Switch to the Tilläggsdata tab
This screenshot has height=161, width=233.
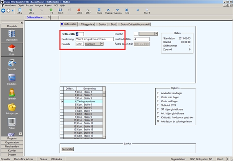(86, 24)
